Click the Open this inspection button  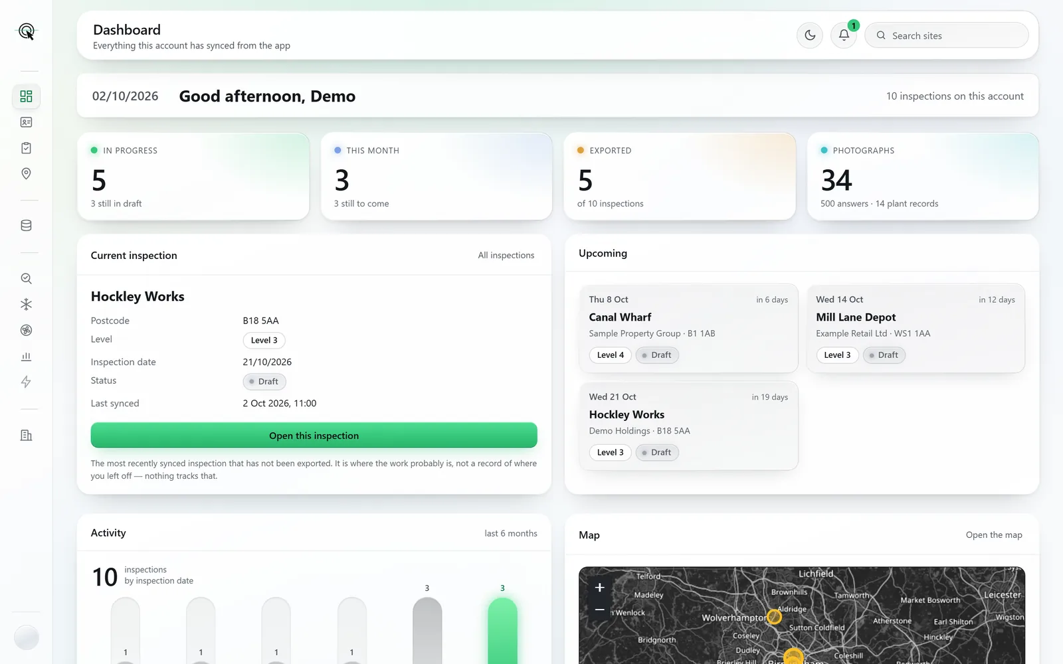tap(314, 436)
